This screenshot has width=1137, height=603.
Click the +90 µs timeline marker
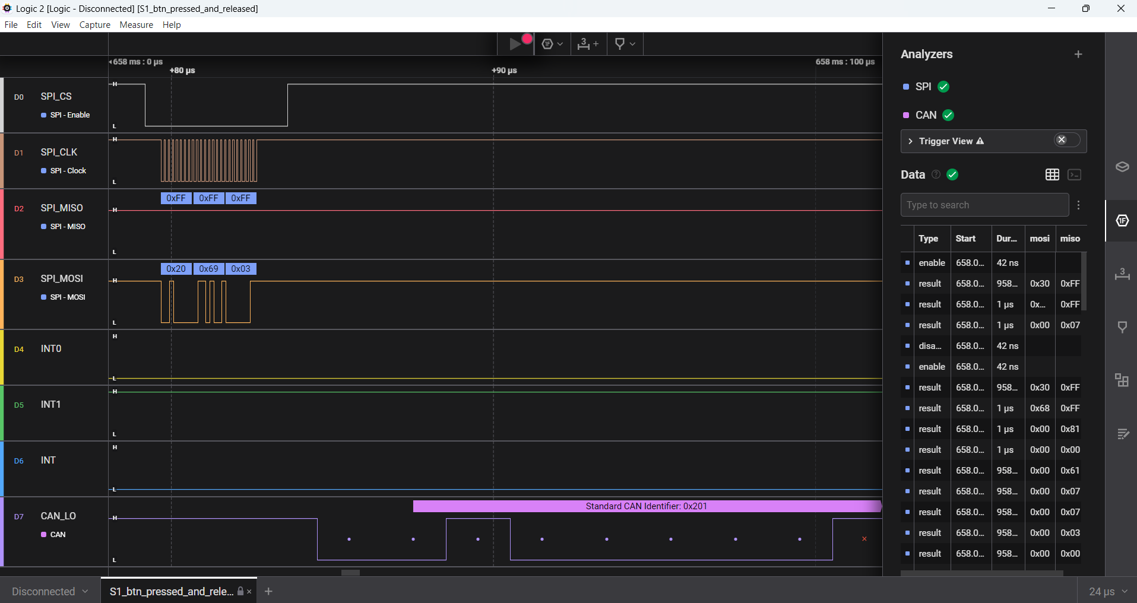pos(504,70)
